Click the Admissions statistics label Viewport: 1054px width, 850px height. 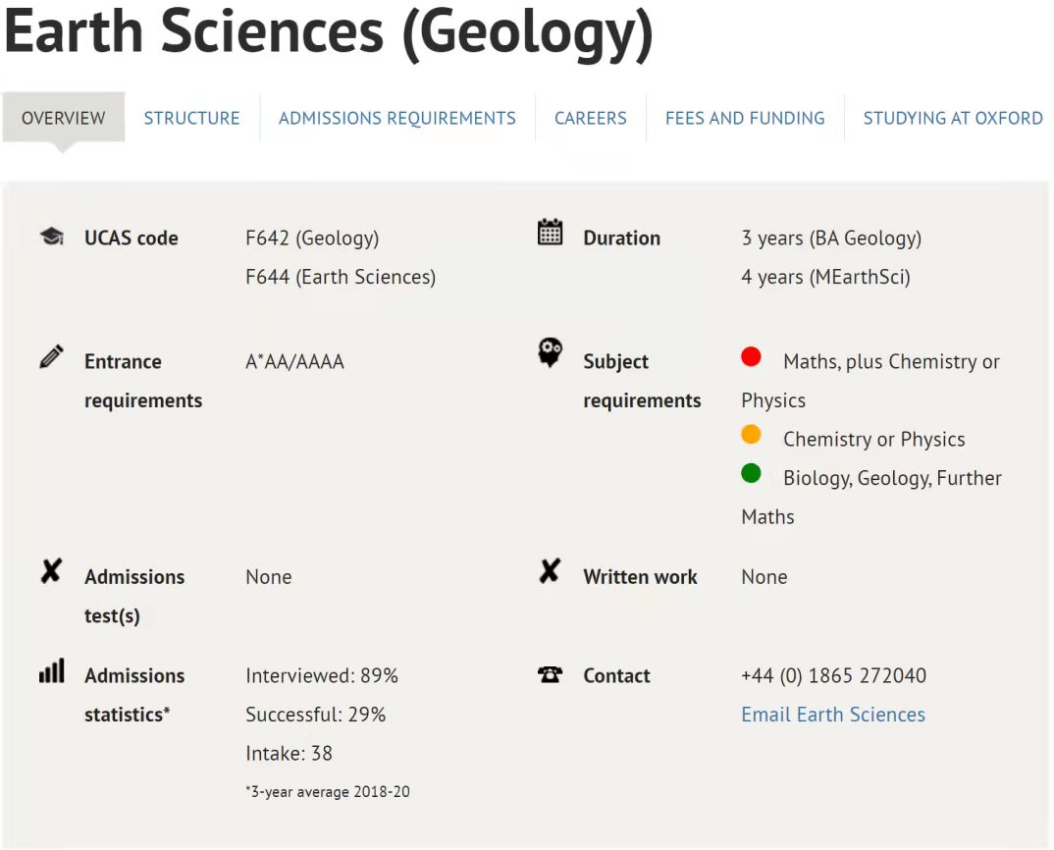134,695
